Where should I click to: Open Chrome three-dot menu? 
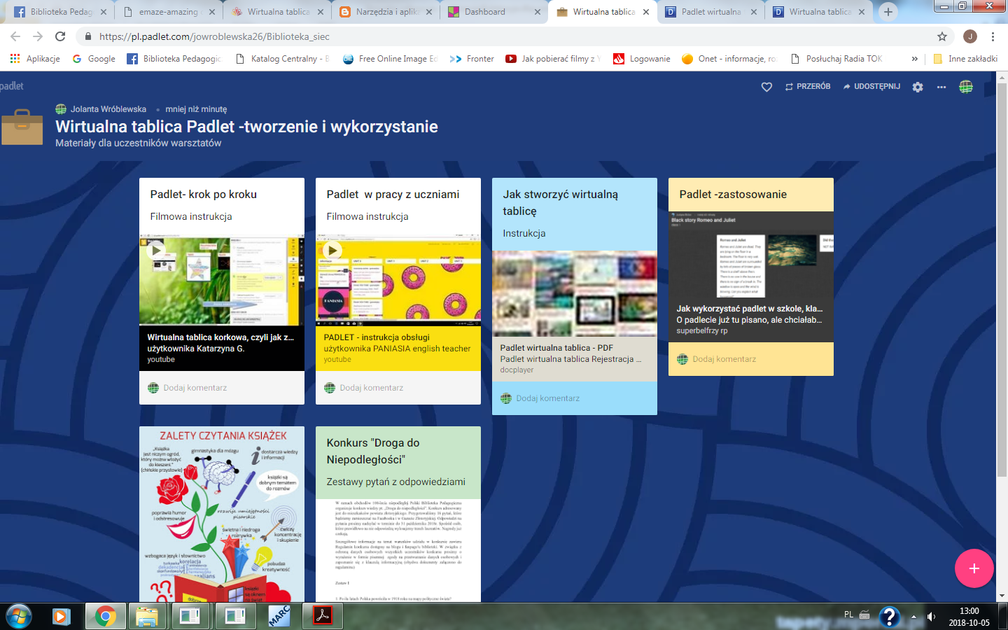(993, 36)
